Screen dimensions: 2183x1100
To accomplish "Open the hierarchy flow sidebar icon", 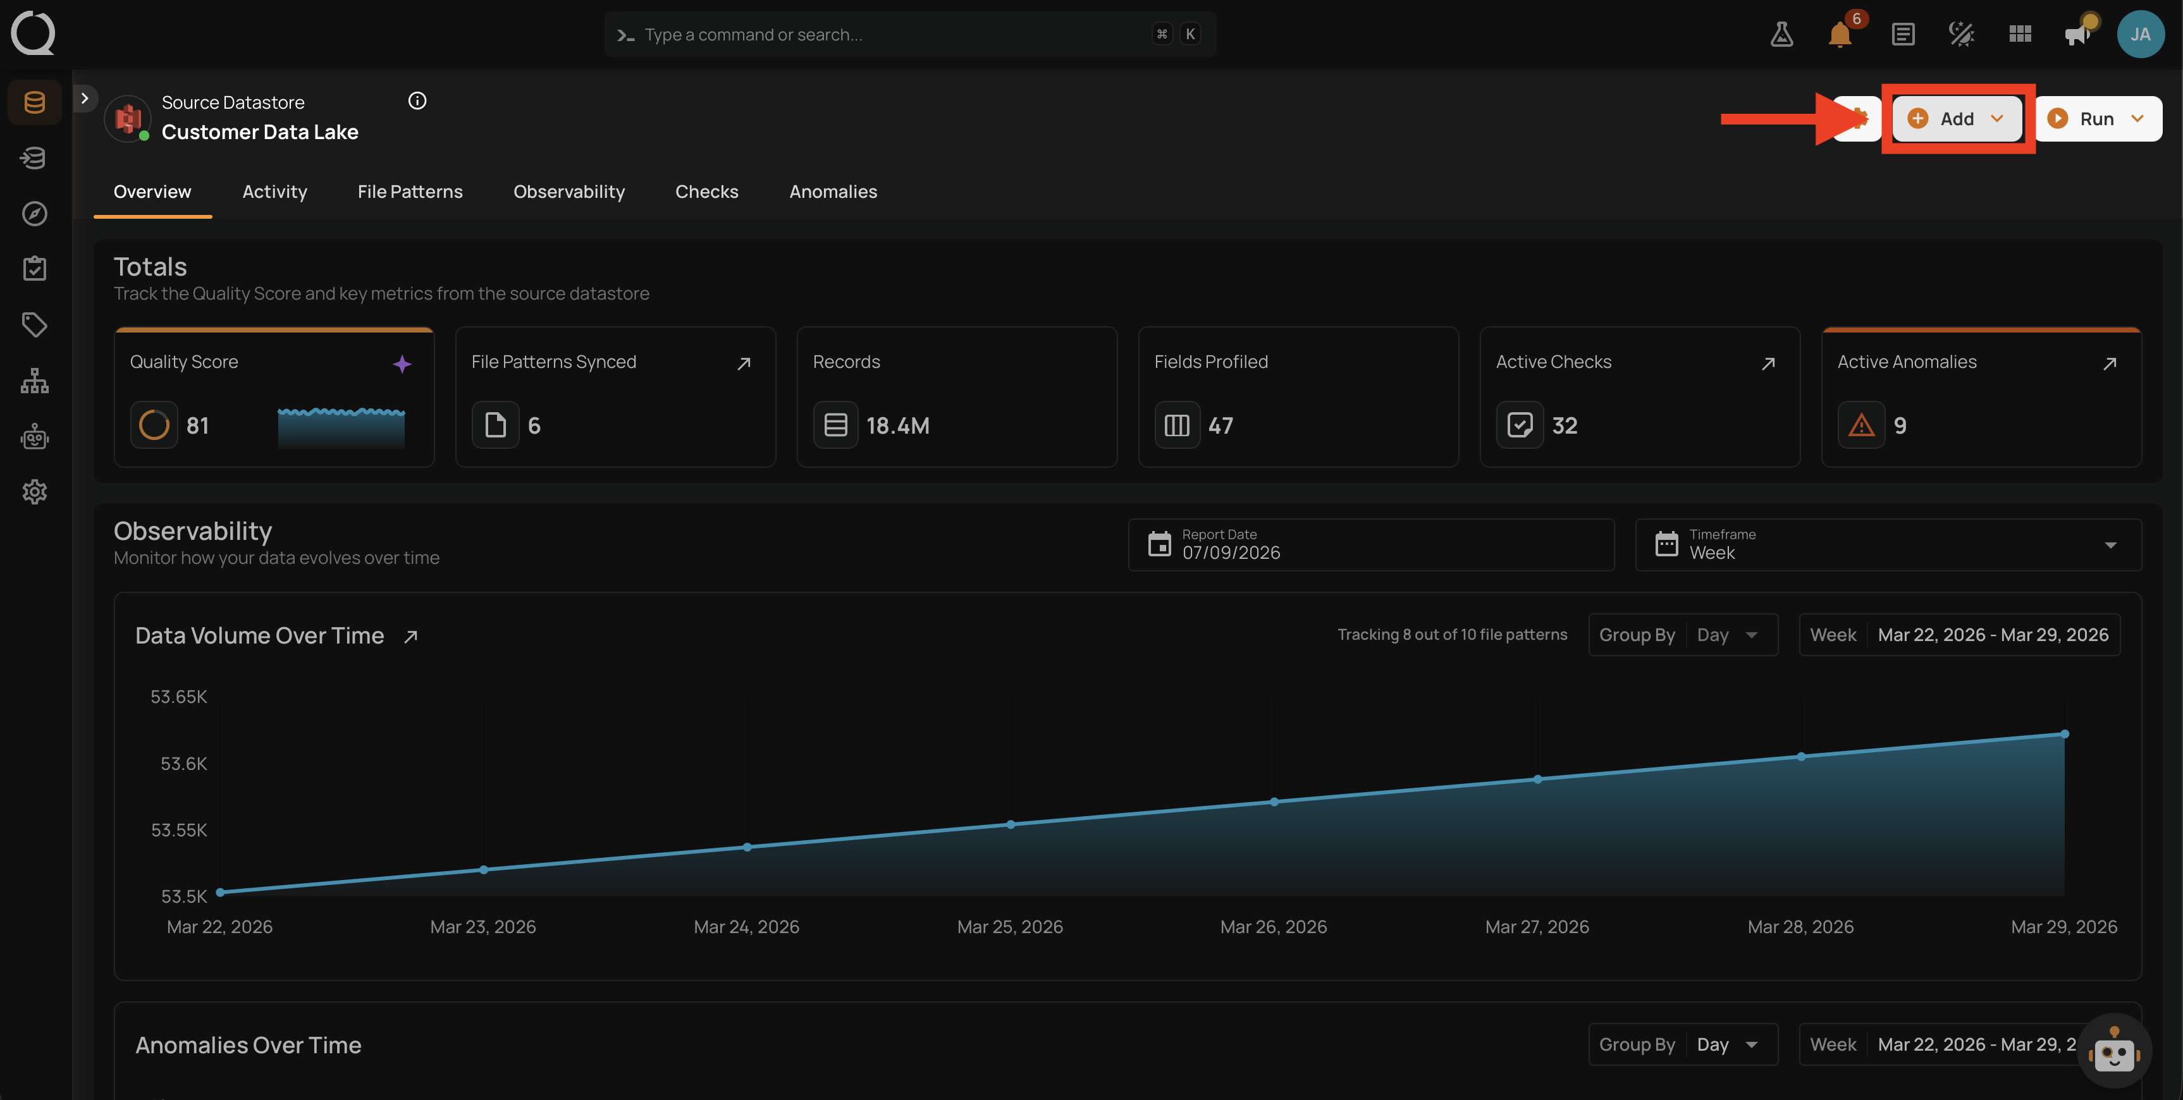I will click(x=35, y=381).
